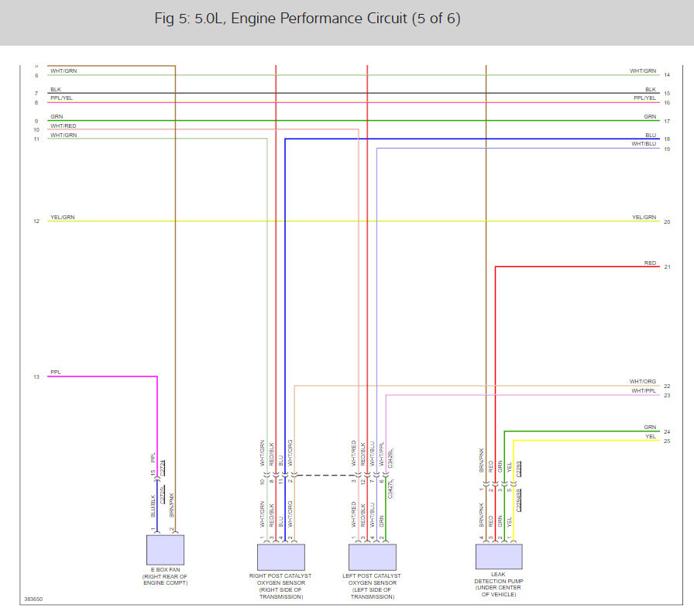Click the WHT/GRN label beside line 6
This screenshot has width=694, height=608.
coord(64,70)
